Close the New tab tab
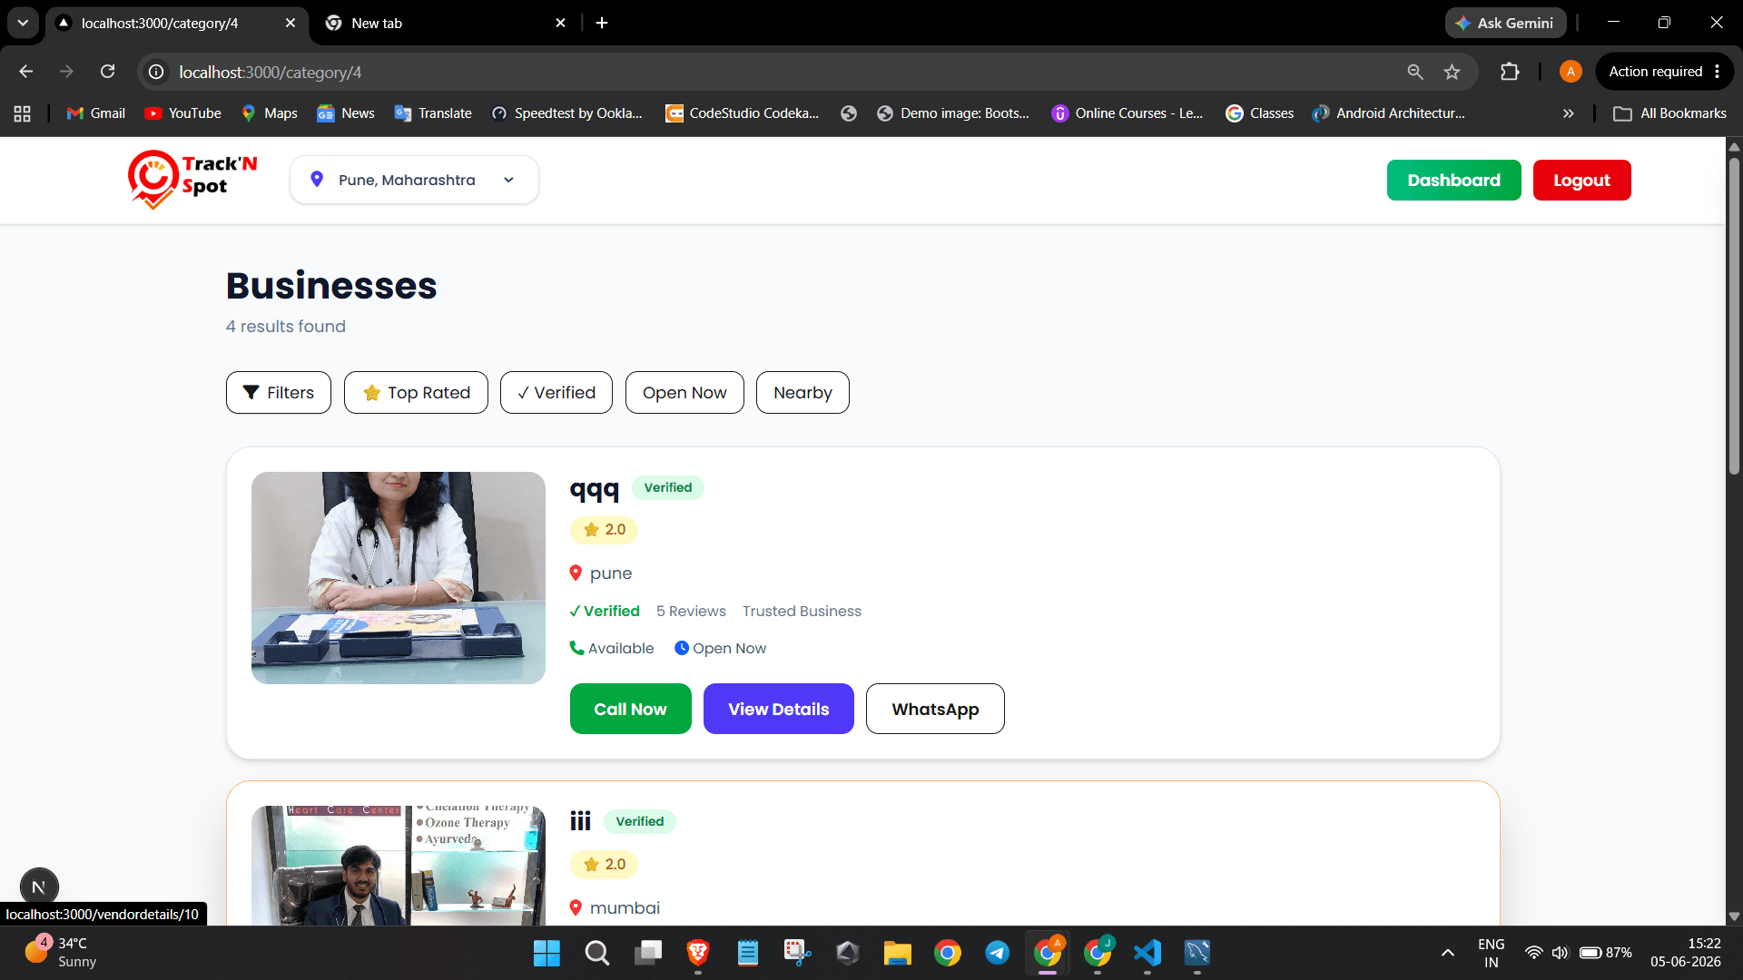Viewport: 1743px width, 980px height. (x=560, y=24)
